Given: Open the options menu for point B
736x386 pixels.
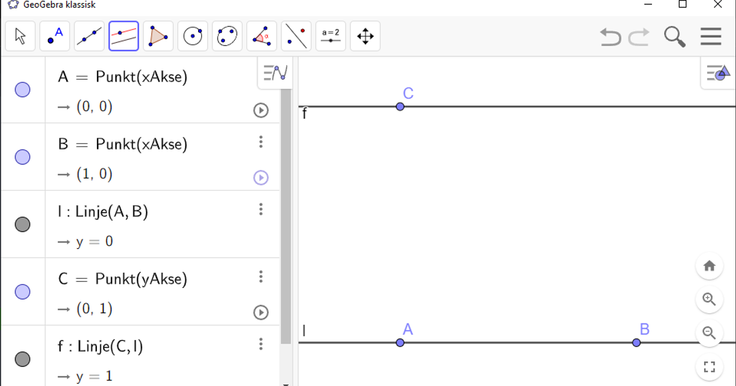Looking at the screenshot, I should (x=261, y=142).
